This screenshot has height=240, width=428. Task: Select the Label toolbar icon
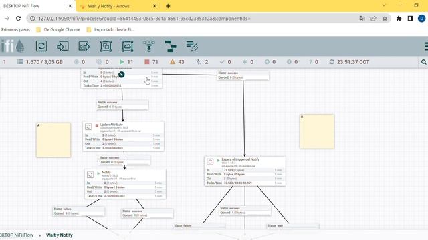coord(192,46)
